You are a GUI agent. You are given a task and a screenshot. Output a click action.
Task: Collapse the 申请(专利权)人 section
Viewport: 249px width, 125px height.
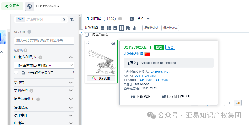point(71,57)
